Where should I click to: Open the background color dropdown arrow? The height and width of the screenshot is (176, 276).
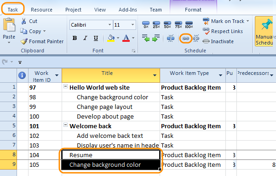[118, 38]
